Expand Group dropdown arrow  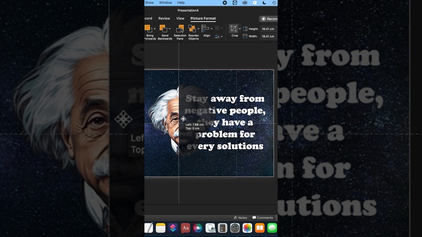pyautogui.click(x=222, y=28)
